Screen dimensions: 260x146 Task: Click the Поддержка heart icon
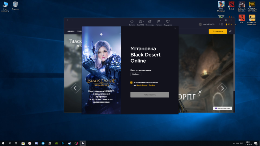coord(168,22)
